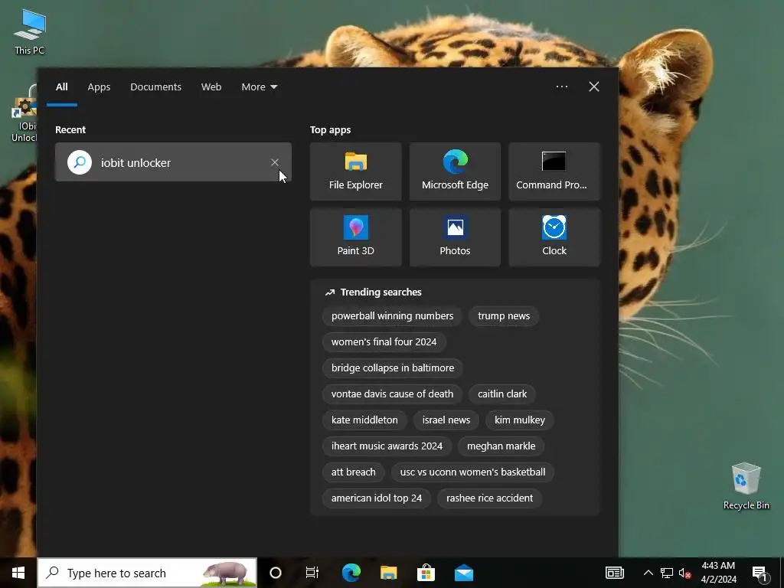The image size is (784, 588).
Task: Remove iobit unlocker recent search
Action: (275, 162)
